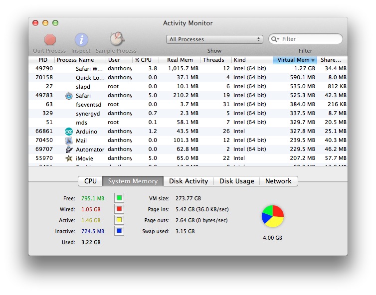Switch to the CPU tab
The height and width of the screenshot is (295, 376).
click(x=90, y=181)
